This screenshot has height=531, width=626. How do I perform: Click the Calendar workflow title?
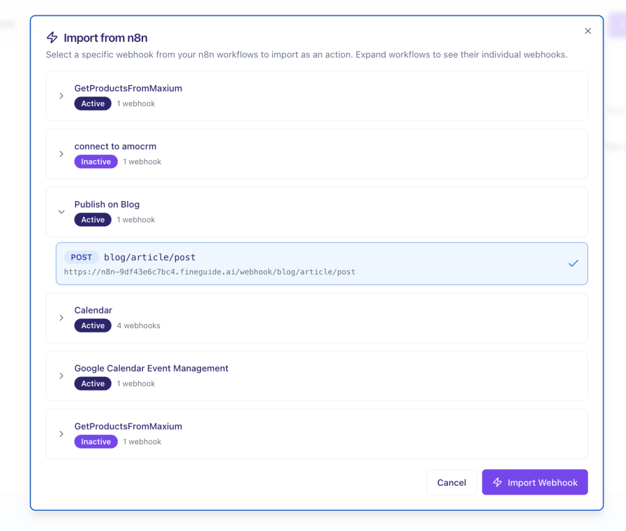pos(94,310)
